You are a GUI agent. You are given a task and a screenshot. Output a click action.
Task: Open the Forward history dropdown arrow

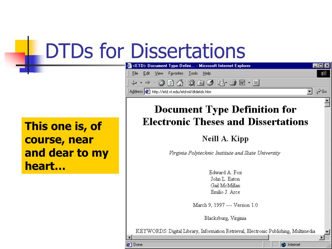coord(155,83)
